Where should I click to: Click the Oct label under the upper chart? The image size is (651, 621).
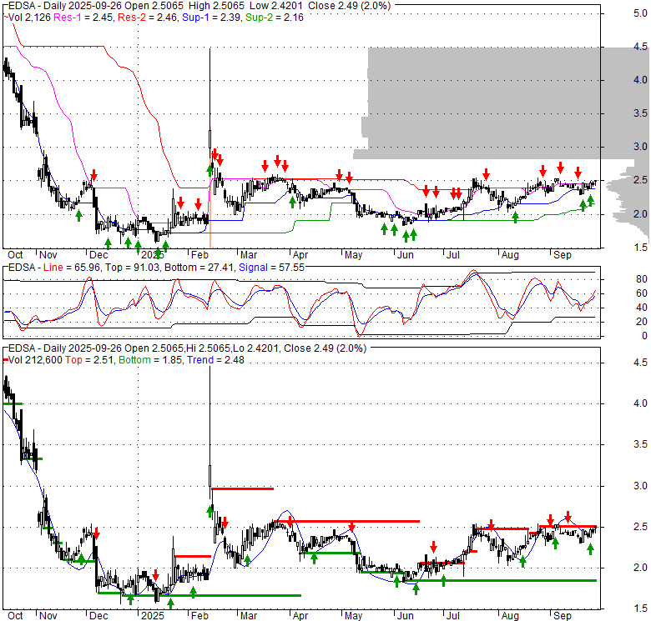tap(15, 255)
